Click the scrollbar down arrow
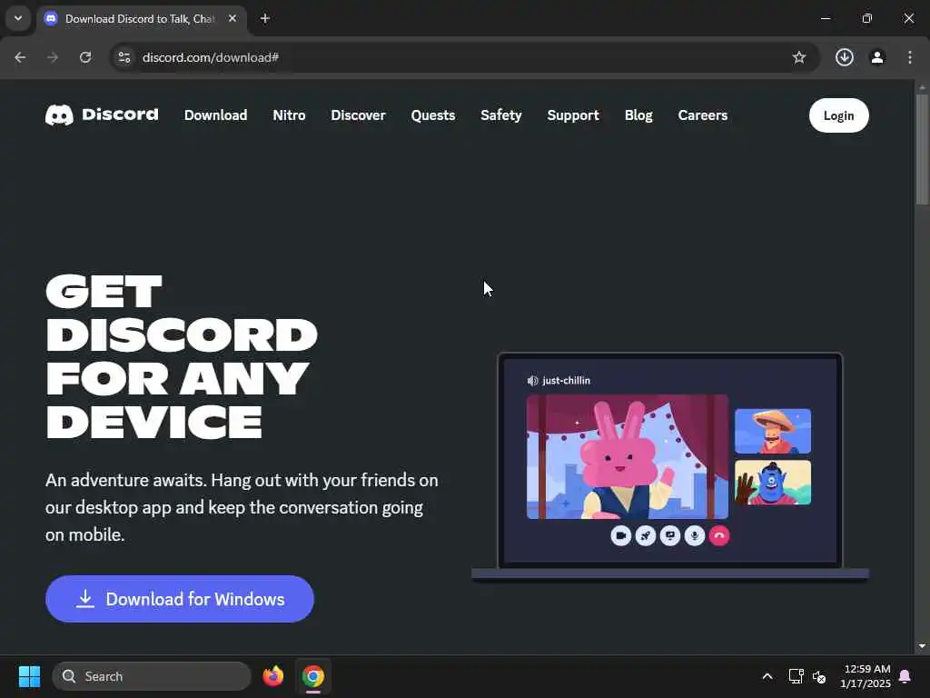This screenshot has width=930, height=698. tap(922, 646)
